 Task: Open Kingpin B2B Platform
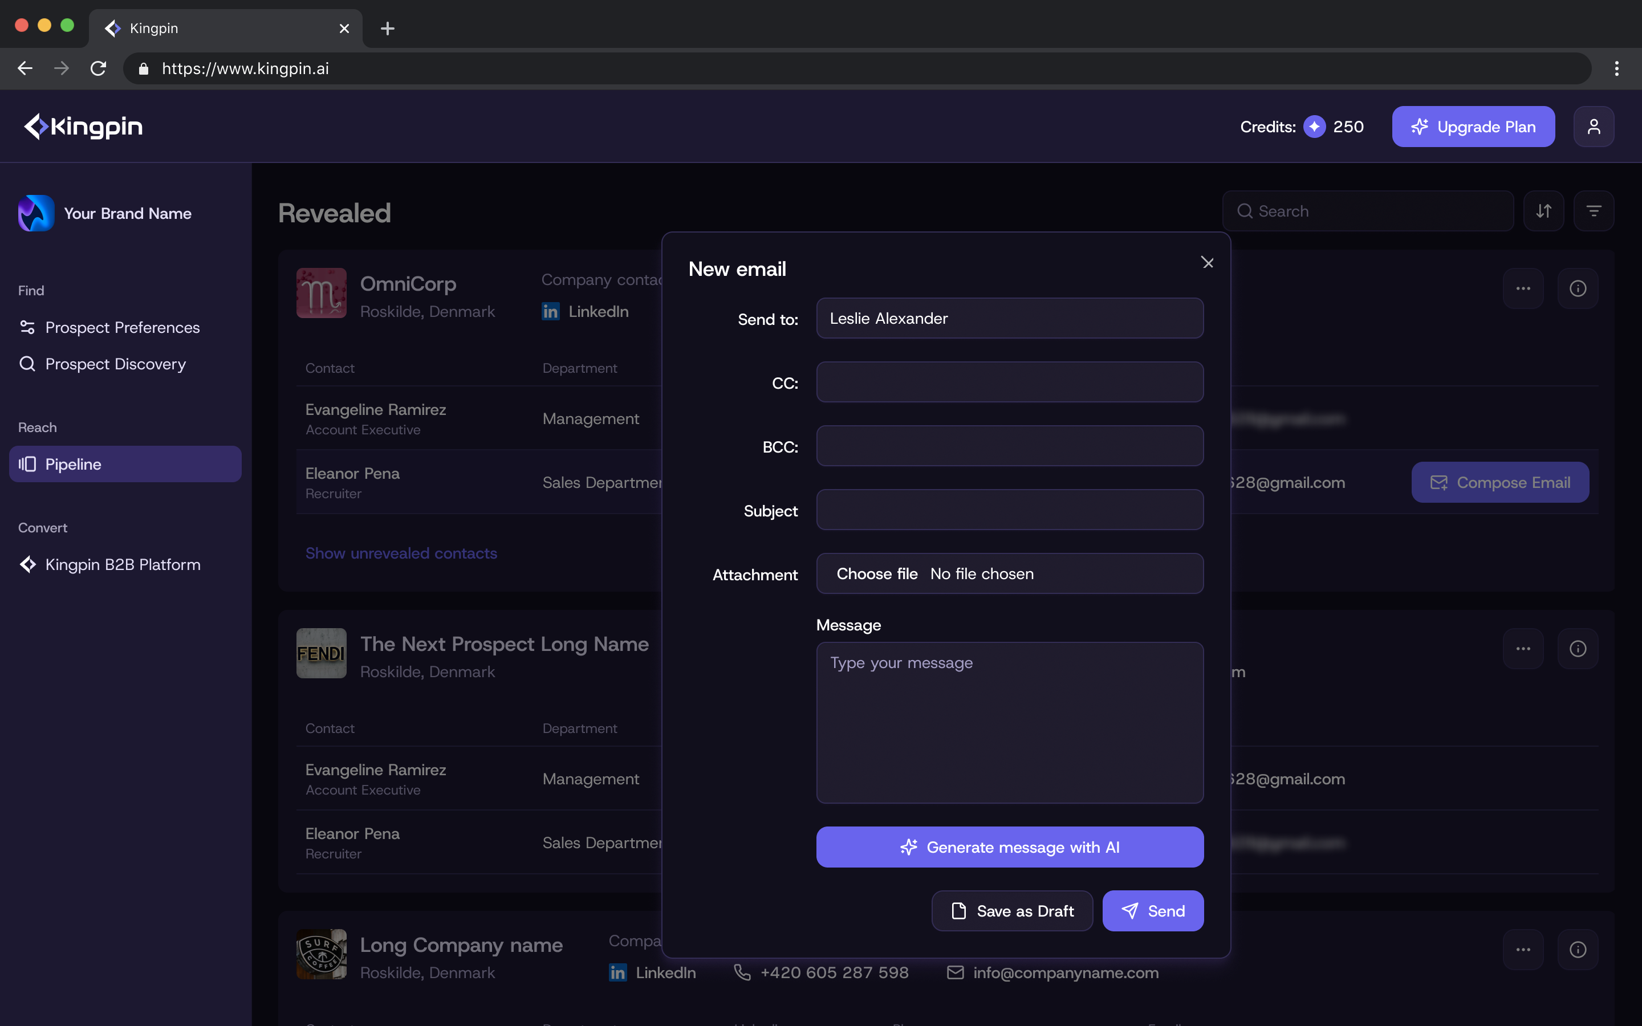coord(109,564)
